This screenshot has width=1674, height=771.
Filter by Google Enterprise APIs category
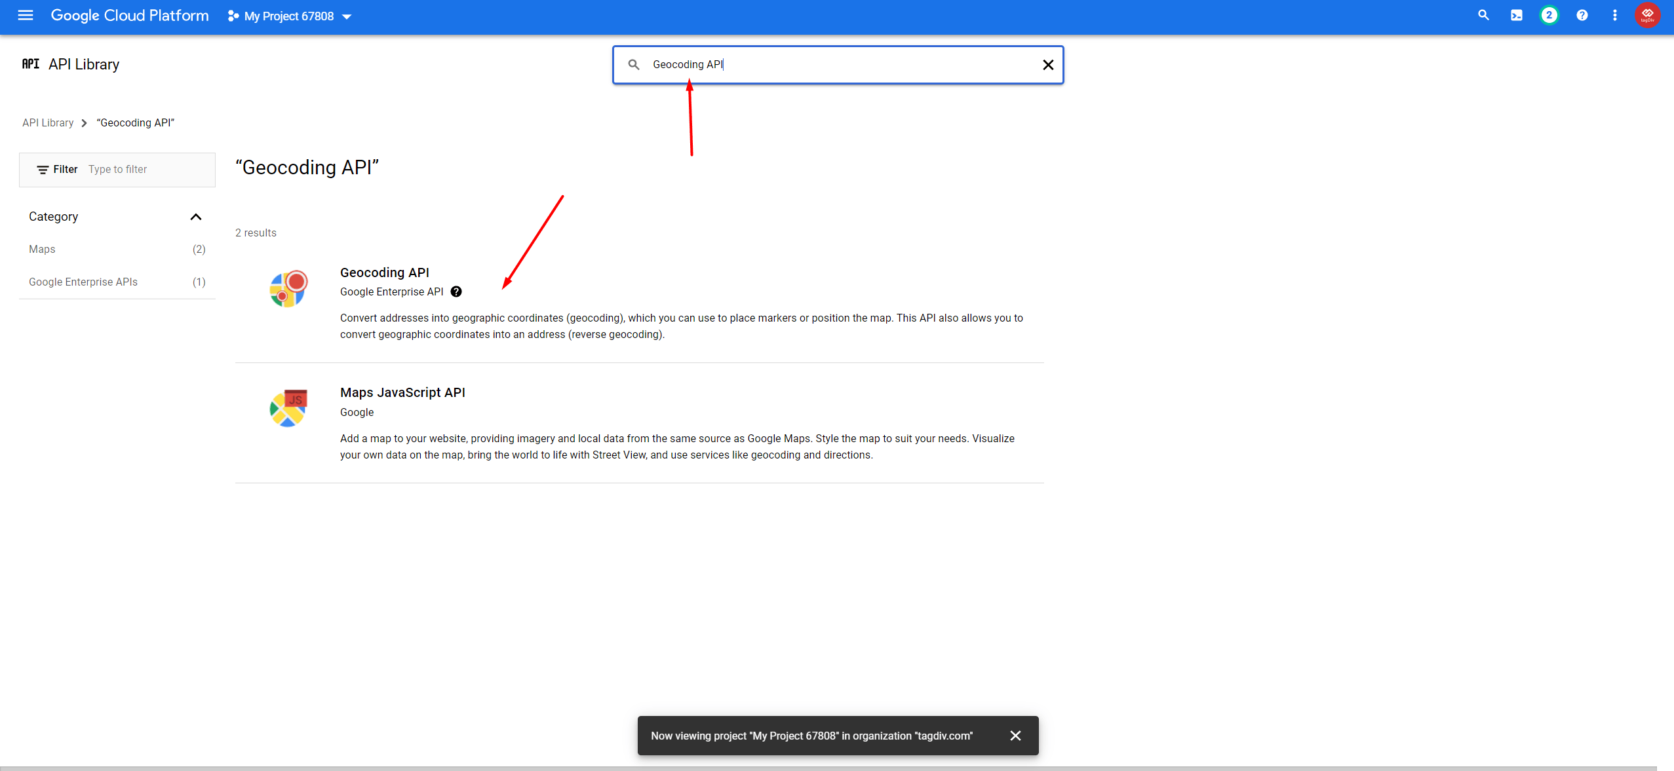(83, 282)
